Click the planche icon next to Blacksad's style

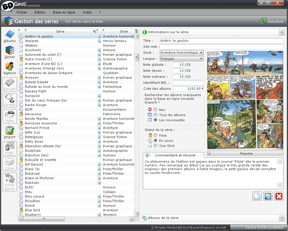99,174
